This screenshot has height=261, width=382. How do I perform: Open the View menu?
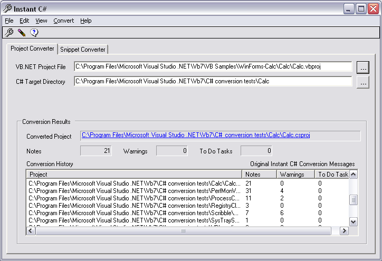coord(41,21)
